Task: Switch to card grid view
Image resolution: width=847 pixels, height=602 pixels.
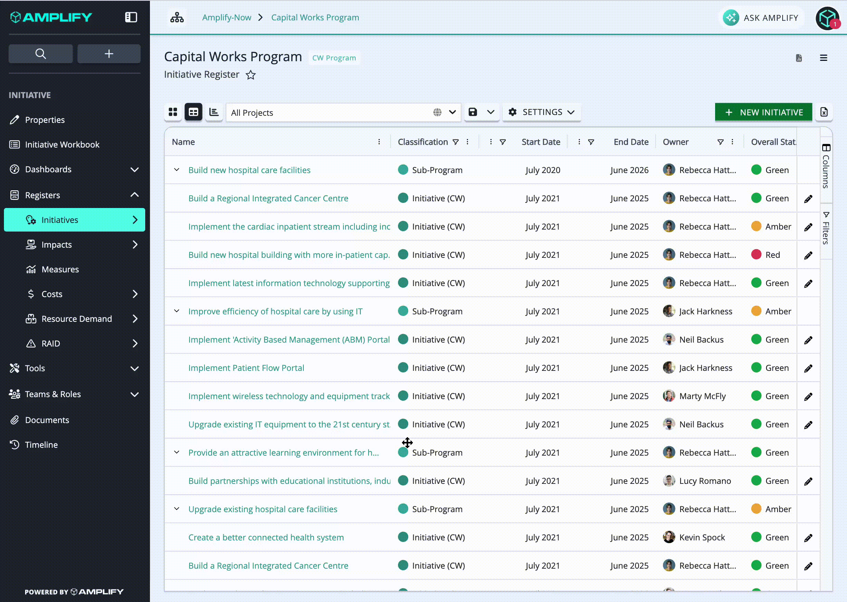Action: (173, 112)
